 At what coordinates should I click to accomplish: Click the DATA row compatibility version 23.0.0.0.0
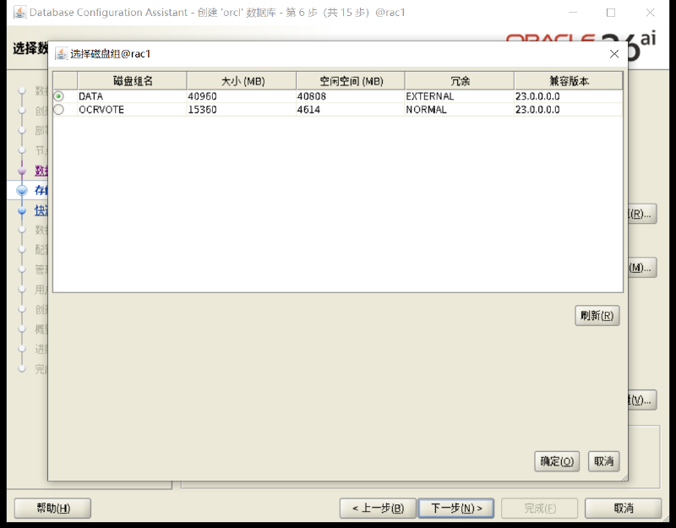pos(569,96)
